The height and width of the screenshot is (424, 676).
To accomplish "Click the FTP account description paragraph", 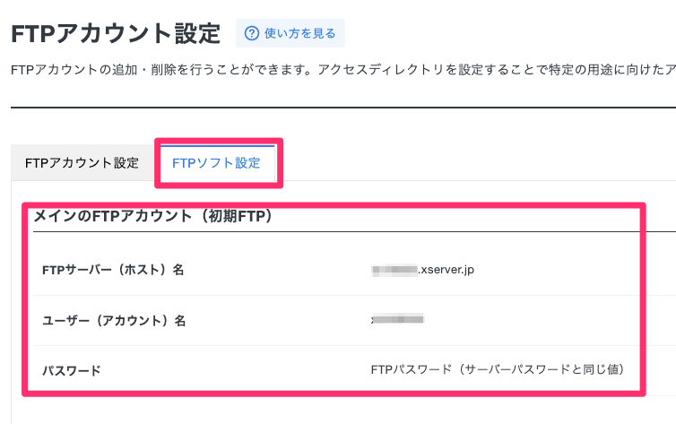I will click(343, 70).
